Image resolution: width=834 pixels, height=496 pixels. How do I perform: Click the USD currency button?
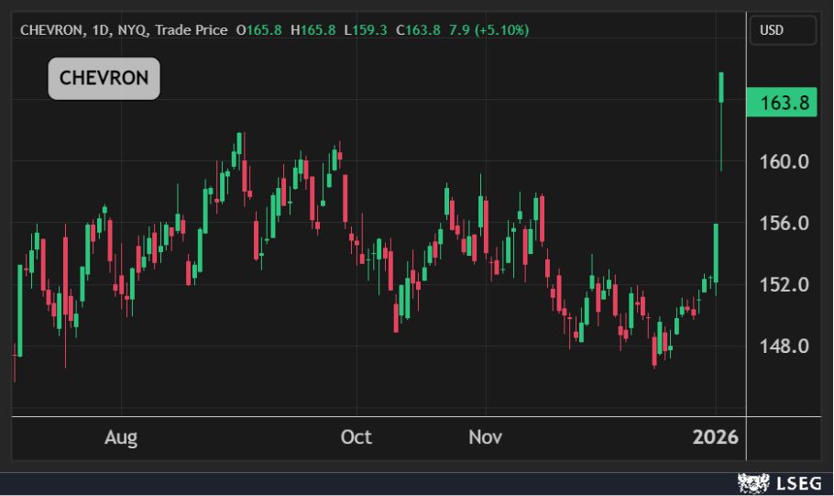[x=783, y=30]
